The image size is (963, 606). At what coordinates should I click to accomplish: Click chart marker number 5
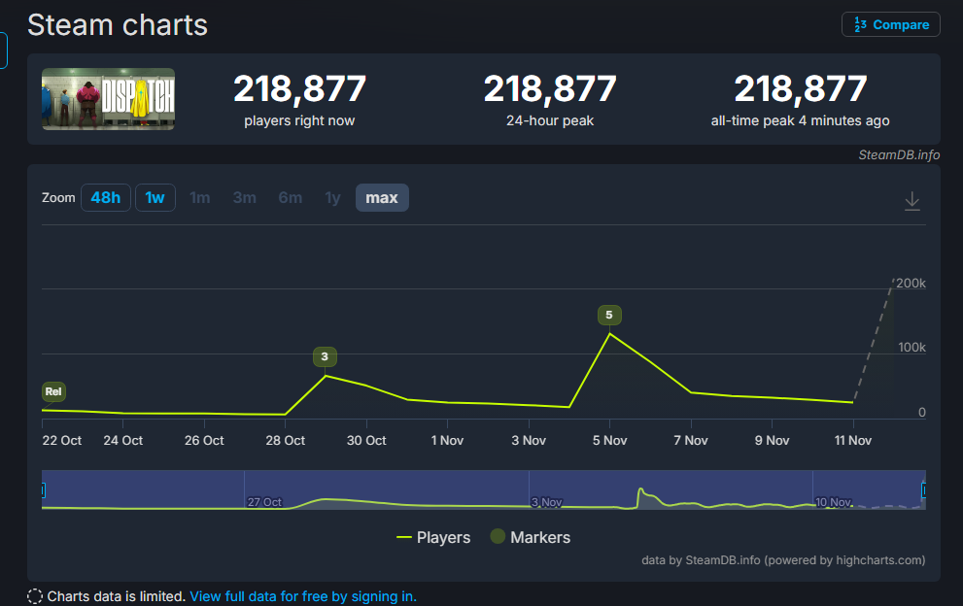609,315
